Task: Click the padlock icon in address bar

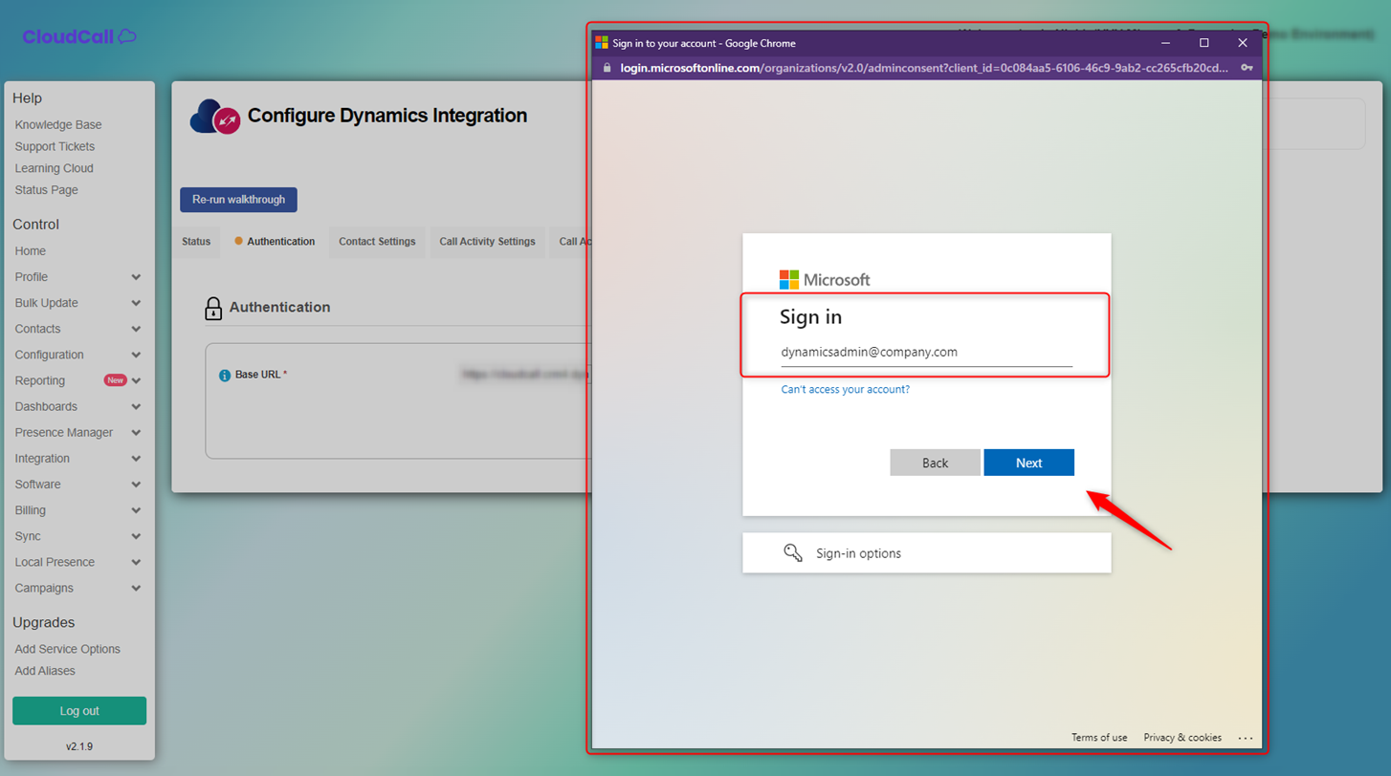Action: (607, 68)
